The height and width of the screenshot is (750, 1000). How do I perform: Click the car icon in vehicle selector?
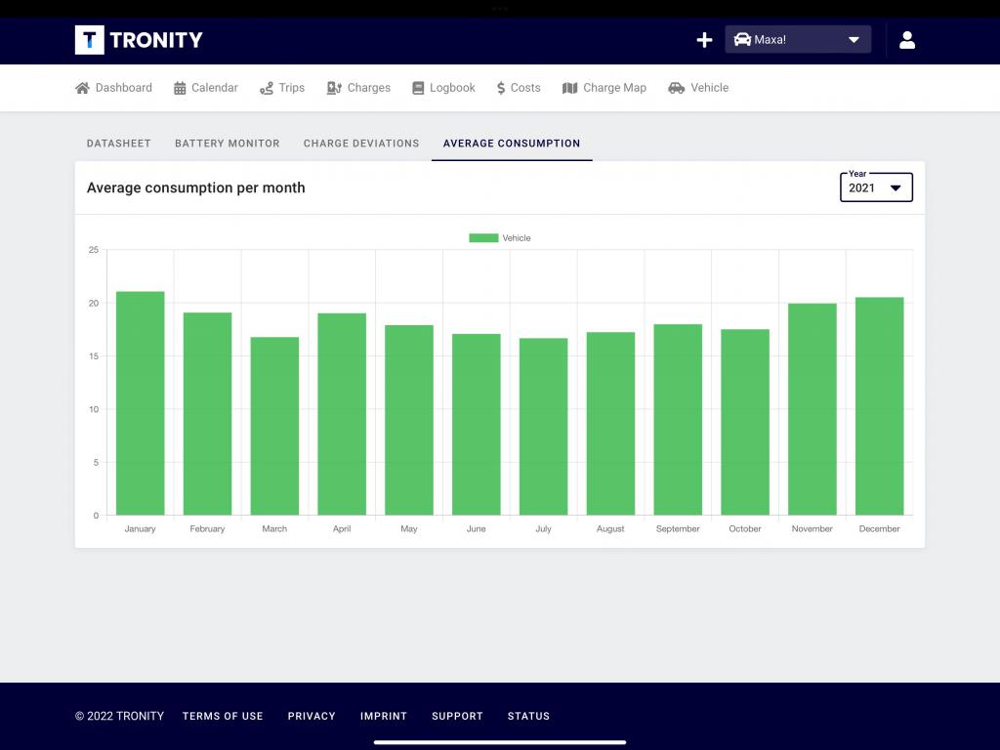(742, 39)
